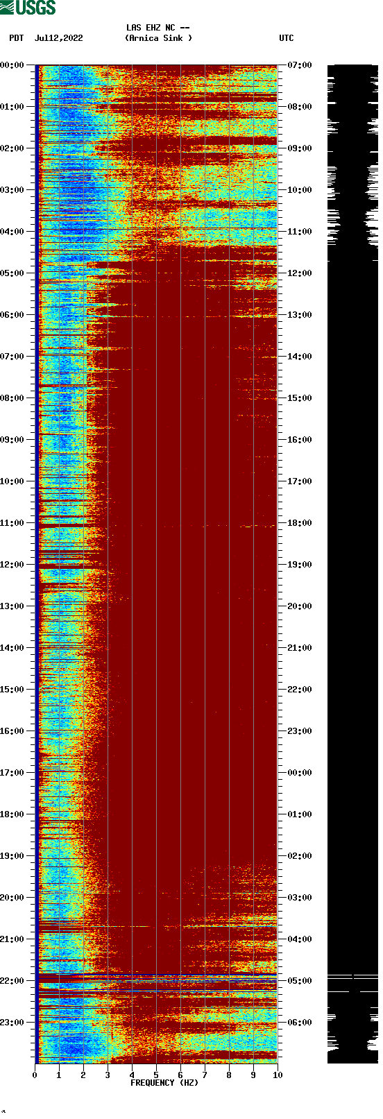Click the 00:00 label on the UTC axis
The height and width of the screenshot is (1119, 383).
(300, 773)
